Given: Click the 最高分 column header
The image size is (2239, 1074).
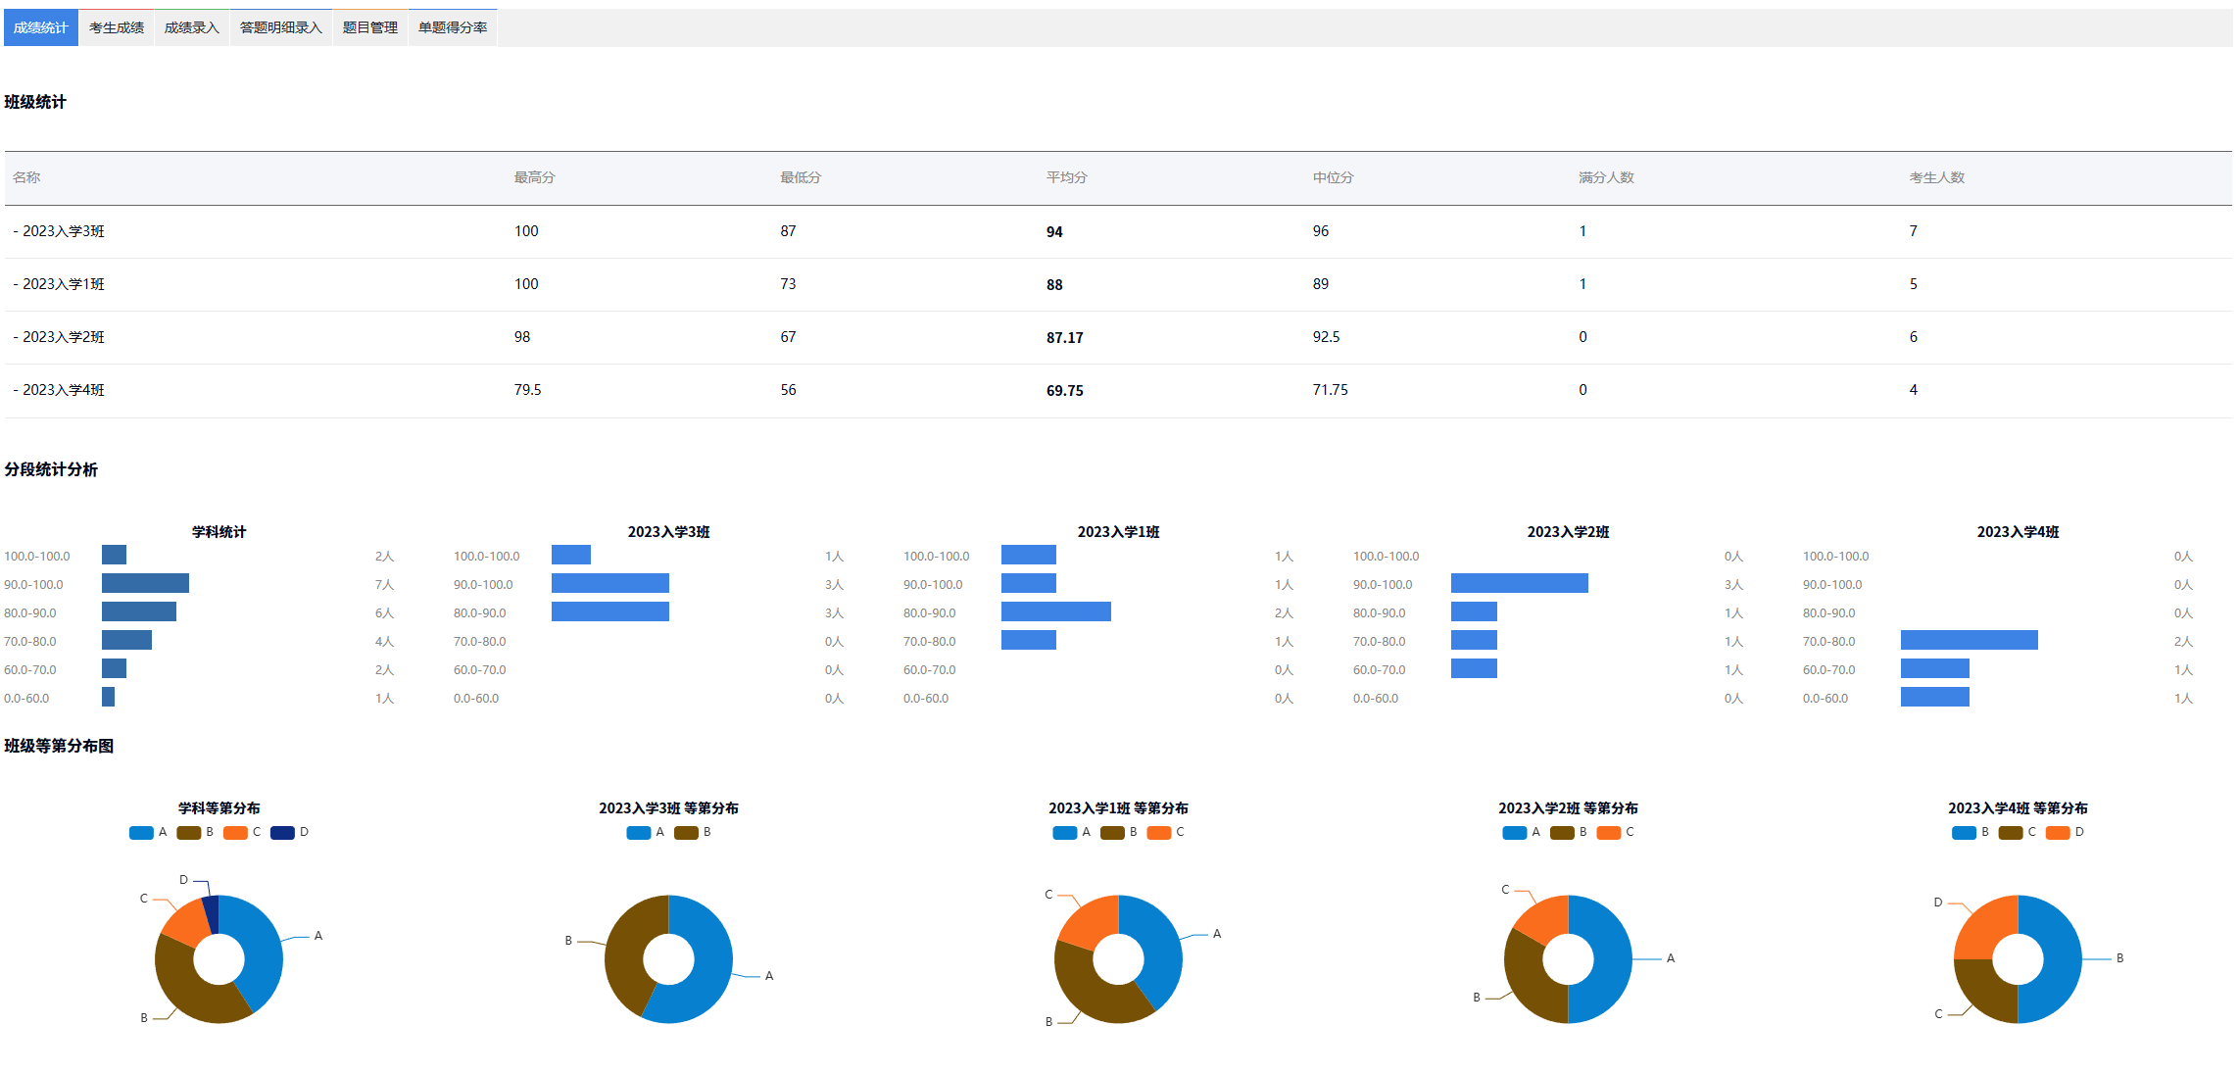Looking at the screenshot, I should pyautogui.click(x=534, y=177).
